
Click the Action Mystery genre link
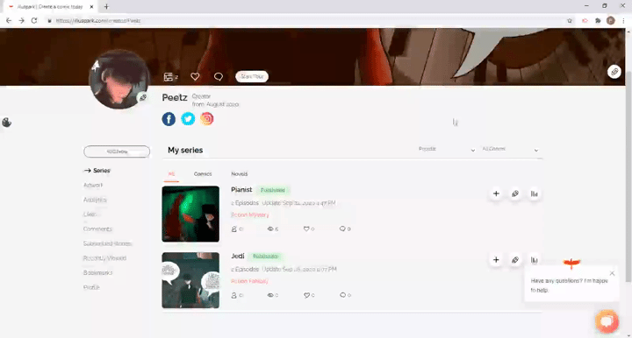pos(250,215)
